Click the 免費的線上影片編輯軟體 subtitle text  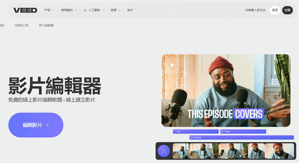52,100
